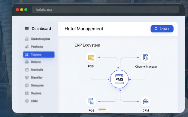Click the blue Shoule search button
Viewport: 188px width, 117px height.
pos(162,29)
